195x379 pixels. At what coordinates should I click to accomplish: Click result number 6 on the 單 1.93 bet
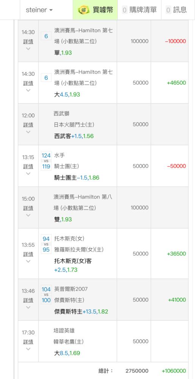coord(46,36)
